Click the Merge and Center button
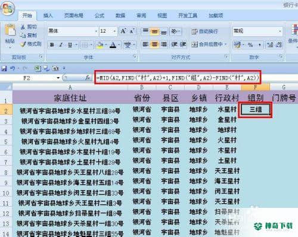Screen dimensions: 298x237 [x=209, y=45]
